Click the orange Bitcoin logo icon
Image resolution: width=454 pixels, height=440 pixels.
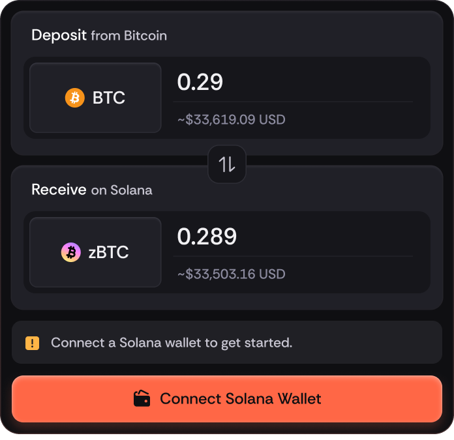click(75, 98)
